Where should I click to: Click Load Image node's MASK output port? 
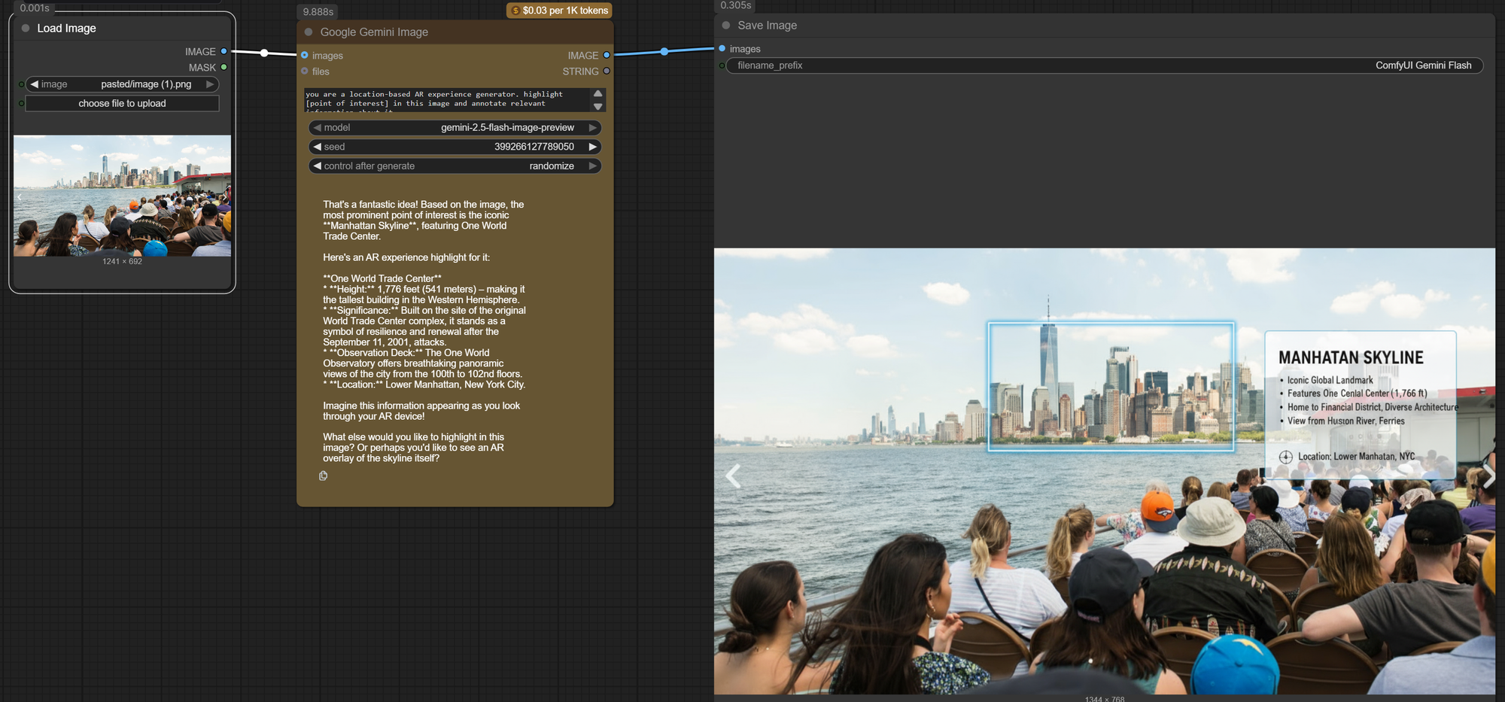(223, 67)
